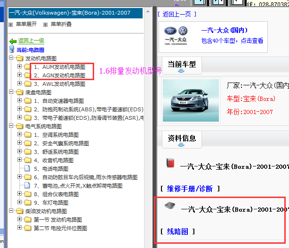Collapse the 发动机电路图 tree node

(x=11, y=58)
